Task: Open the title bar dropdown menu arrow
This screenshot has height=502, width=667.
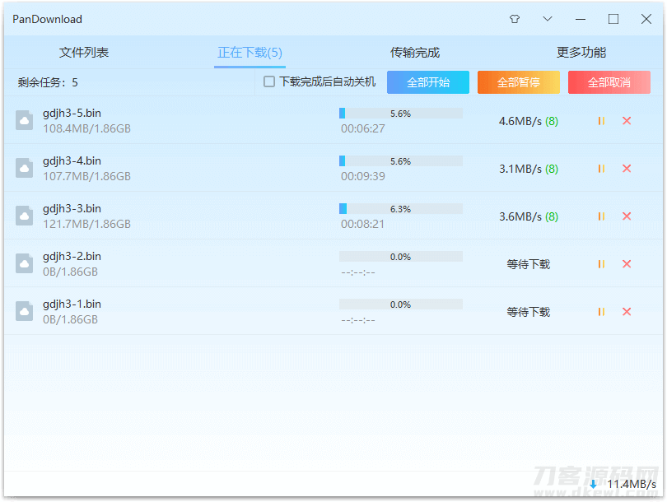Action: [548, 19]
